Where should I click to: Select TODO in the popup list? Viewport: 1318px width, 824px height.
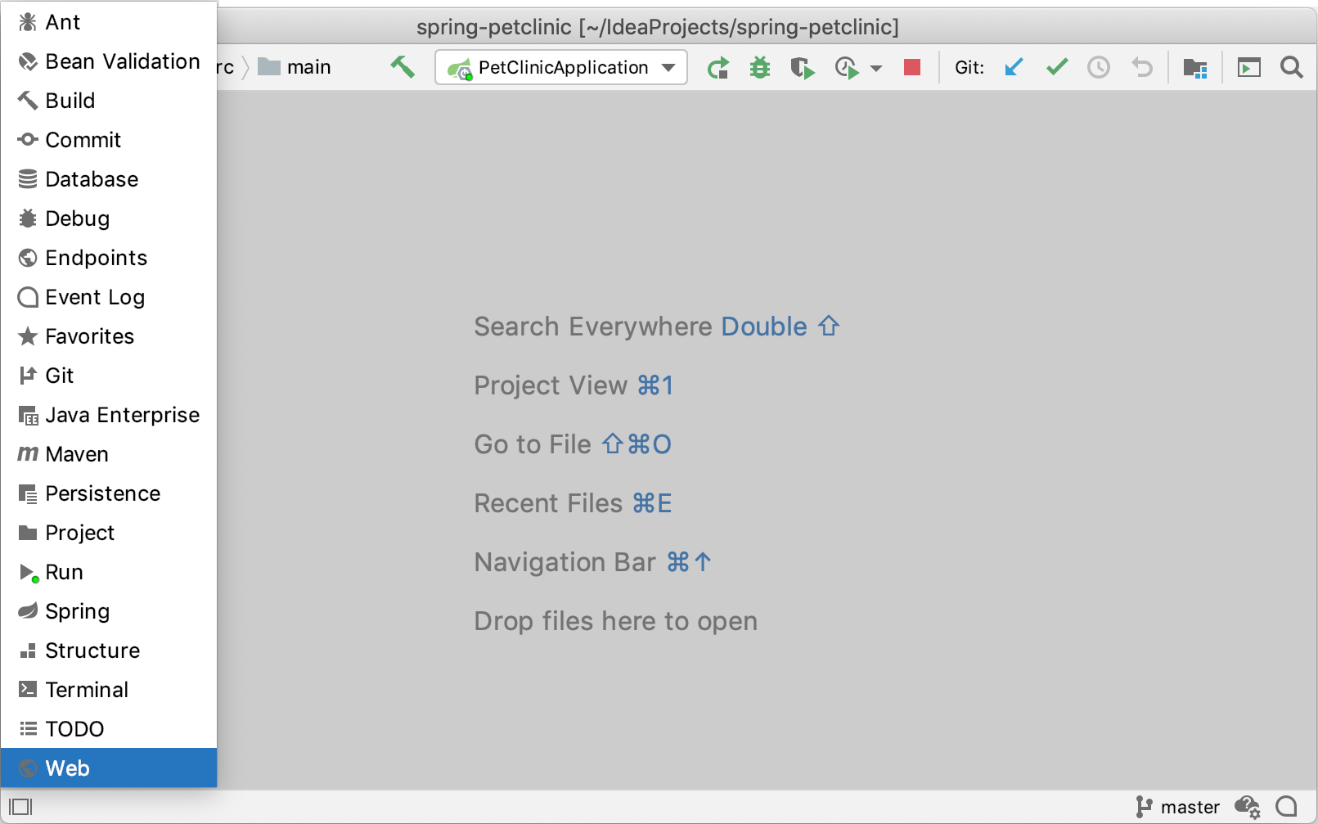point(109,729)
